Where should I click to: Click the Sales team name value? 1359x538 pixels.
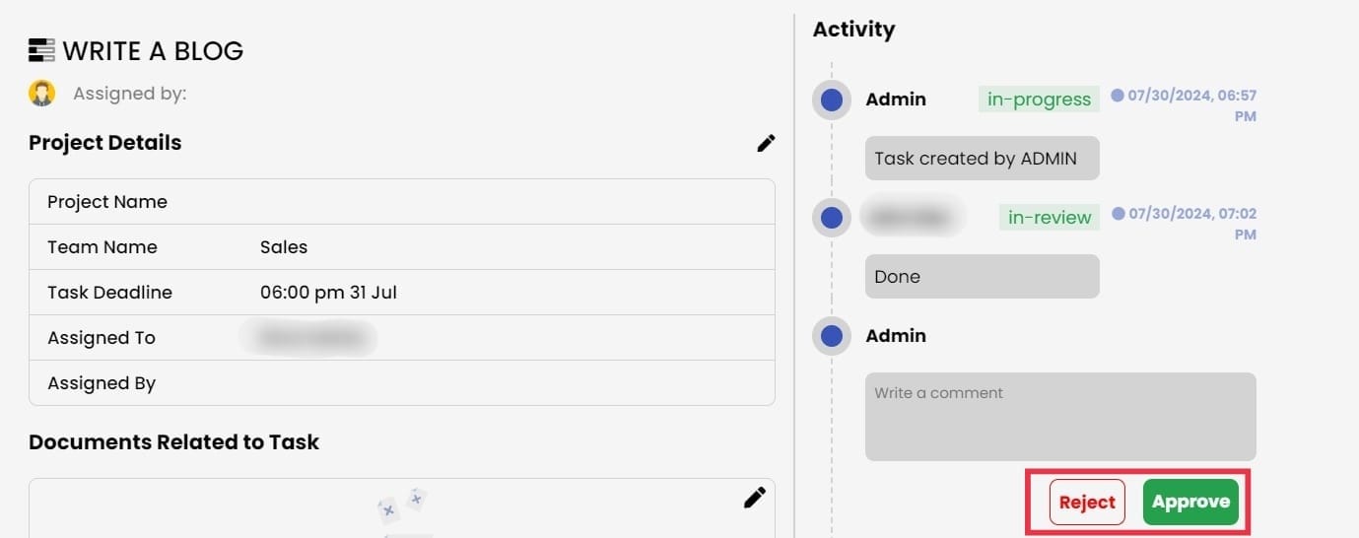pos(284,247)
